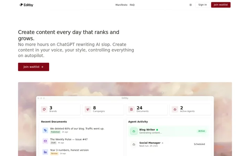Open 'Year 3 numbers, honest version' document
250x156 pixels.
click(x=70, y=150)
